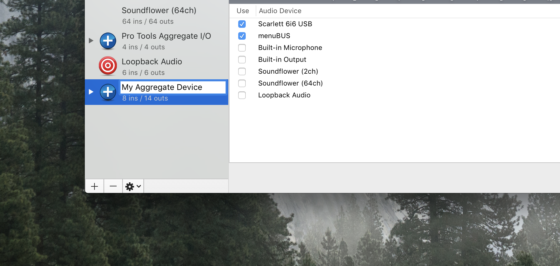
Task: Click the Loopback Audio target icon
Action: coord(108,66)
